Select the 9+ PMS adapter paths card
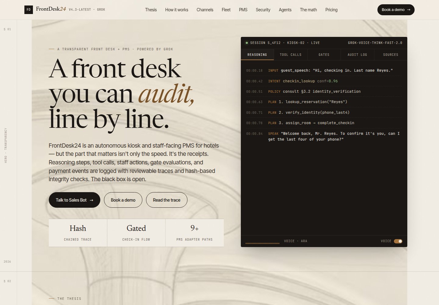The width and height of the screenshot is (439, 305). click(x=195, y=233)
